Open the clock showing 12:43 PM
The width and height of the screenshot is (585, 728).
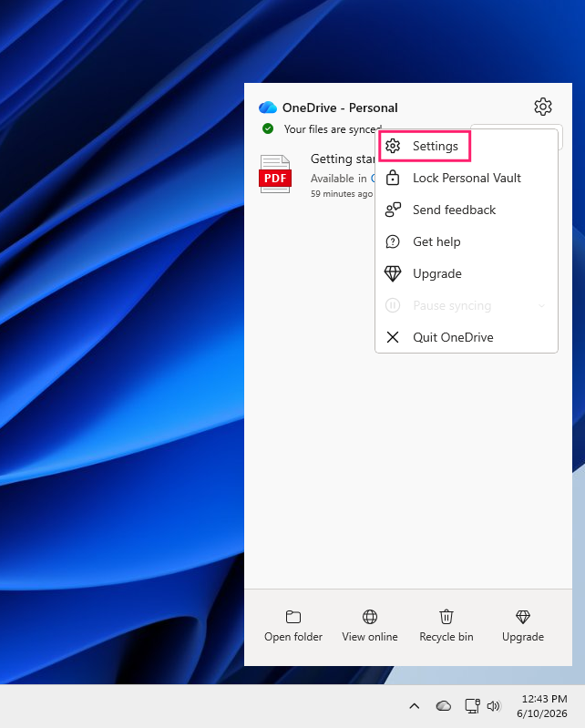(x=542, y=706)
